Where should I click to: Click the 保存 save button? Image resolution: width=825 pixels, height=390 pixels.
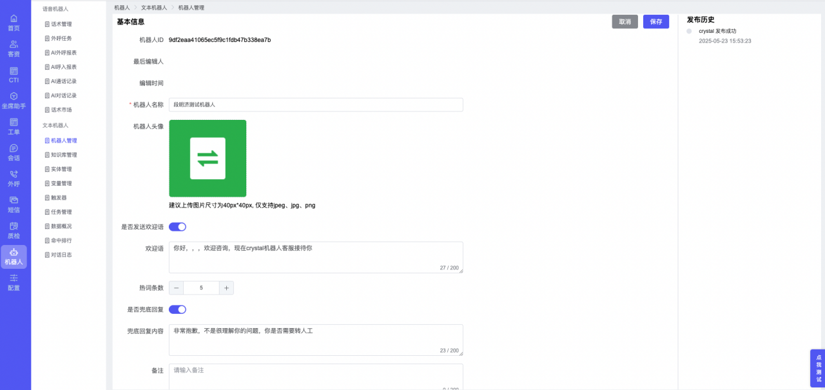point(655,22)
